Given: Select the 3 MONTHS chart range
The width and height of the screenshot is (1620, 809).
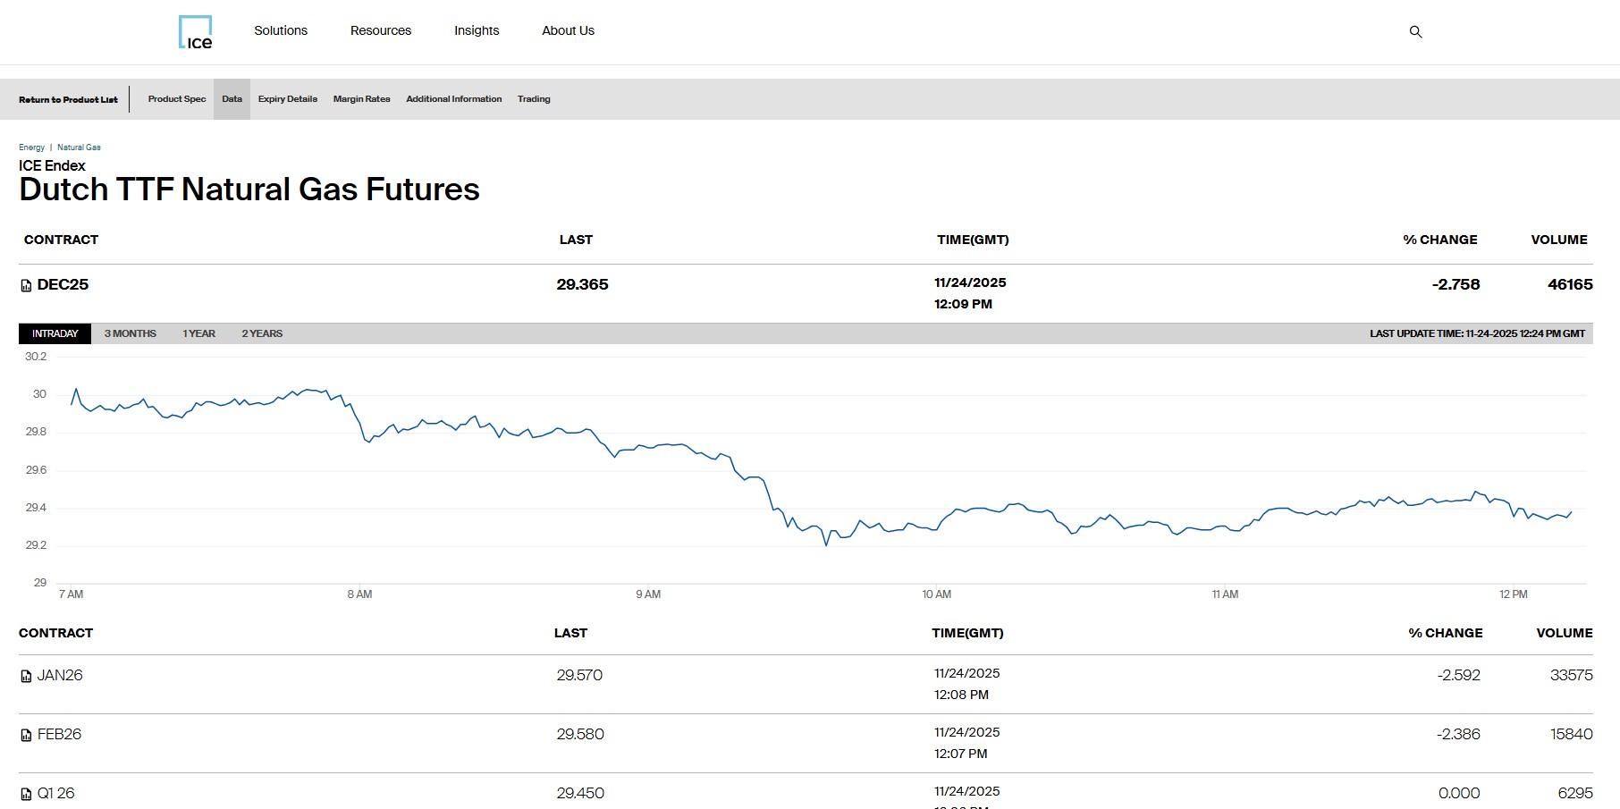Looking at the screenshot, I should [130, 333].
